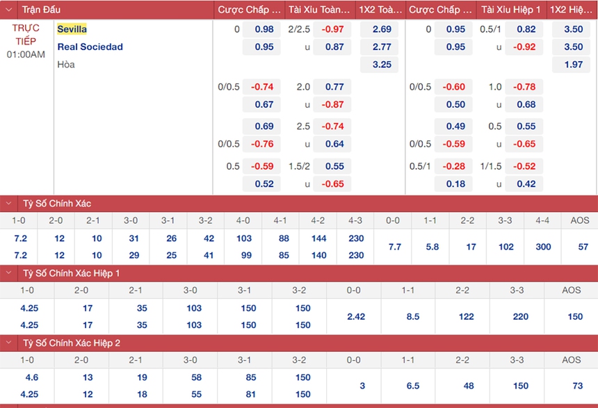
Task: Choose exact score 0-0 odds 7.7
Action: pos(394,247)
